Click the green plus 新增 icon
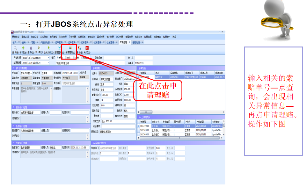 coord(23,48)
